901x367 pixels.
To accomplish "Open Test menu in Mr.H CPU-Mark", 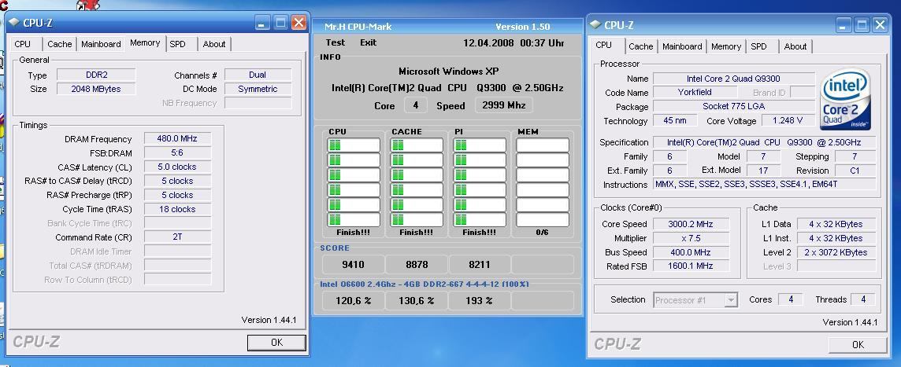I will pyautogui.click(x=335, y=42).
